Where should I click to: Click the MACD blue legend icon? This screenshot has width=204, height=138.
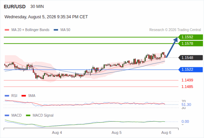[x=7, y=116]
